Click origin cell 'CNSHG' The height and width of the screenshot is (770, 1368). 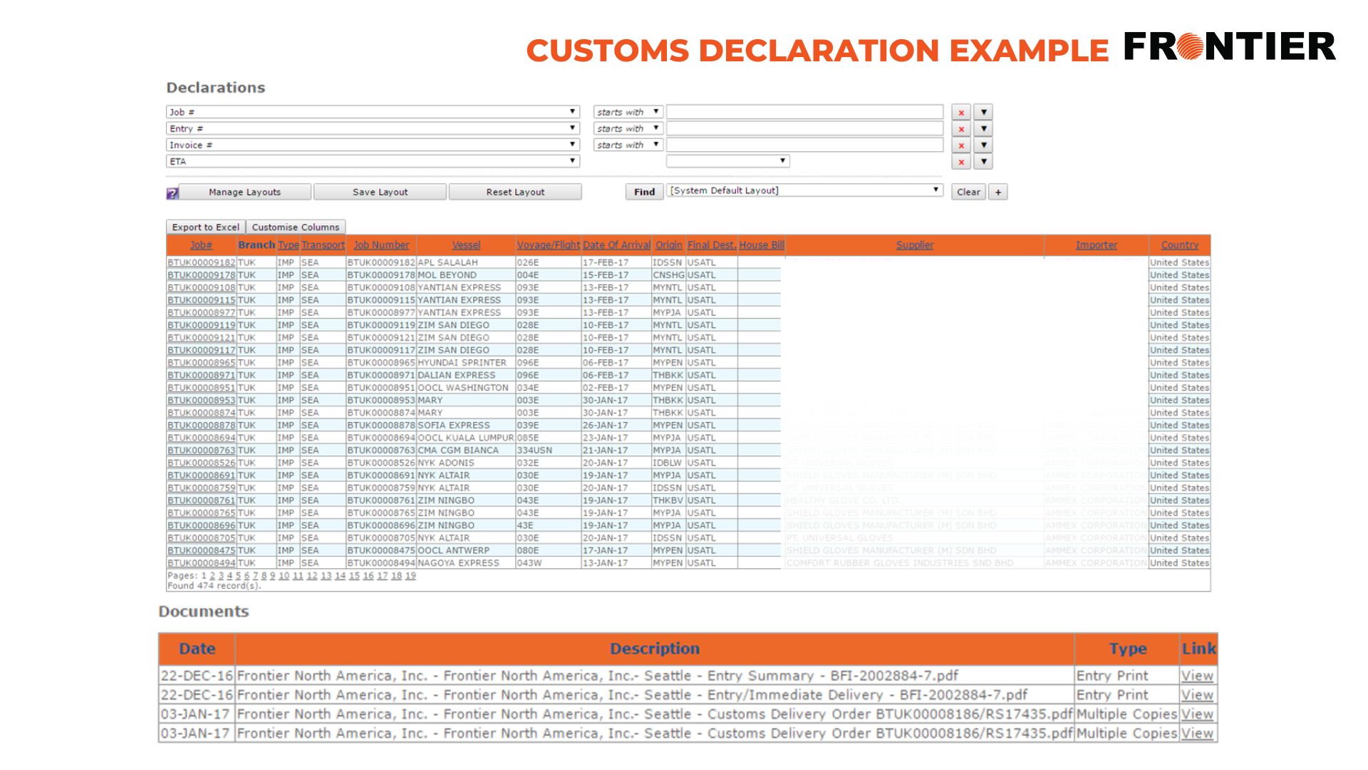coord(668,275)
